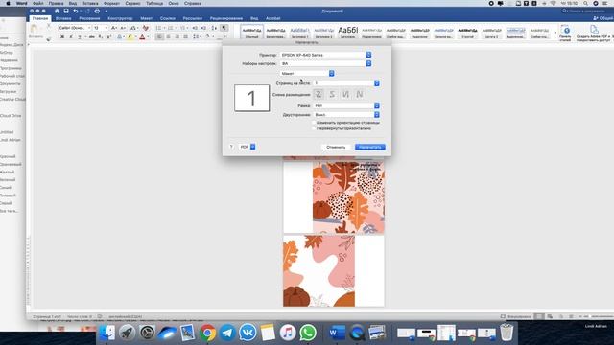Align text left
The width and height of the screenshot is (614, 345).
click(x=159, y=36)
